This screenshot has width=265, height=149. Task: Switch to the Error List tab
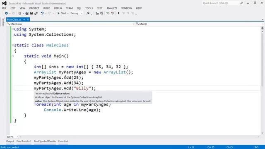[63, 141]
